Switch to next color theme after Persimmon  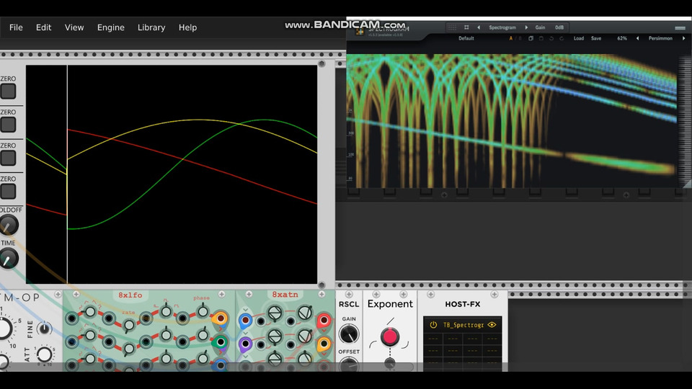[683, 38]
